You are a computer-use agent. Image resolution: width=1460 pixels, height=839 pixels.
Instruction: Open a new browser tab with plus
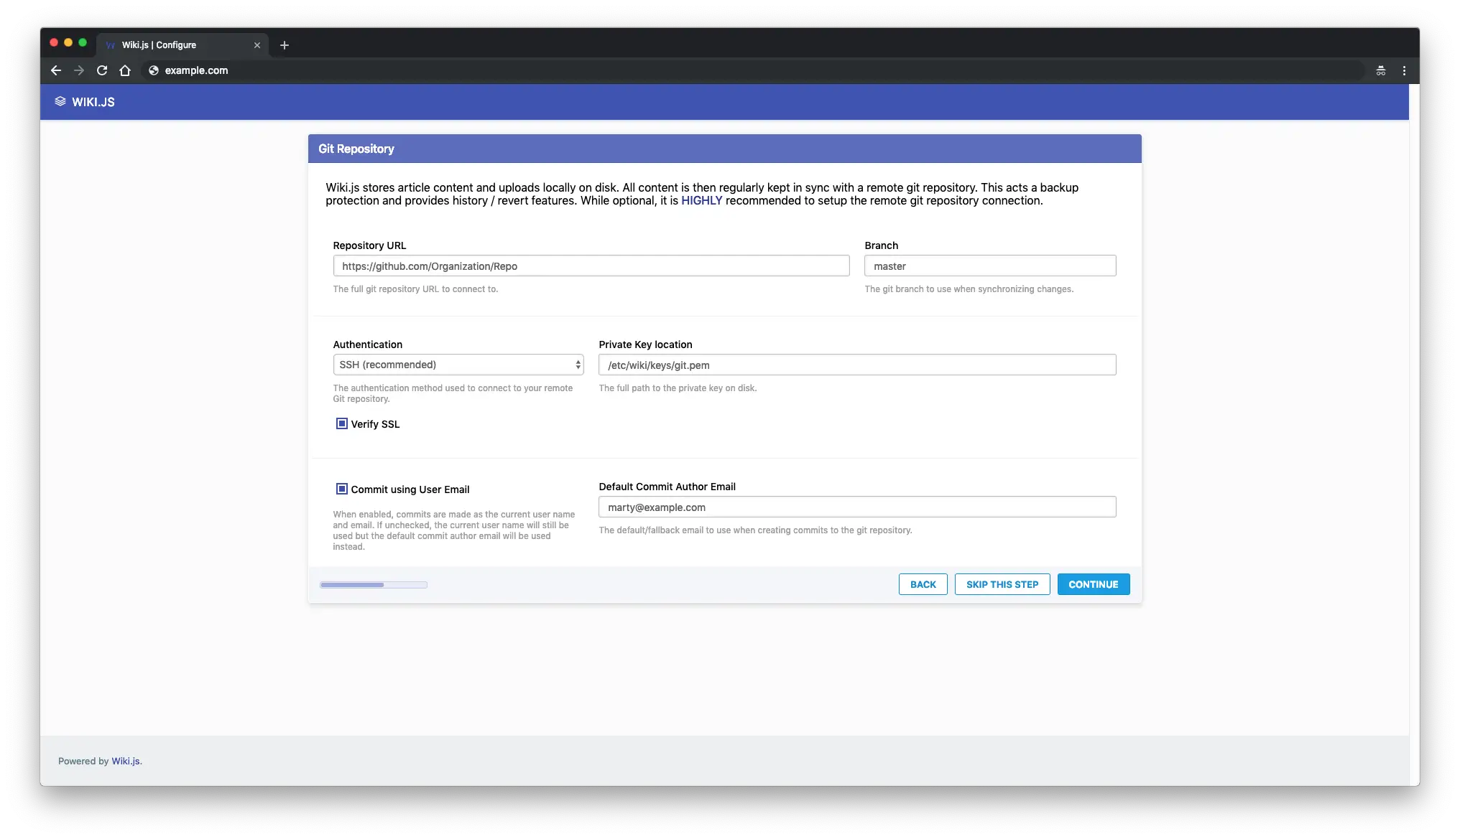(x=285, y=45)
